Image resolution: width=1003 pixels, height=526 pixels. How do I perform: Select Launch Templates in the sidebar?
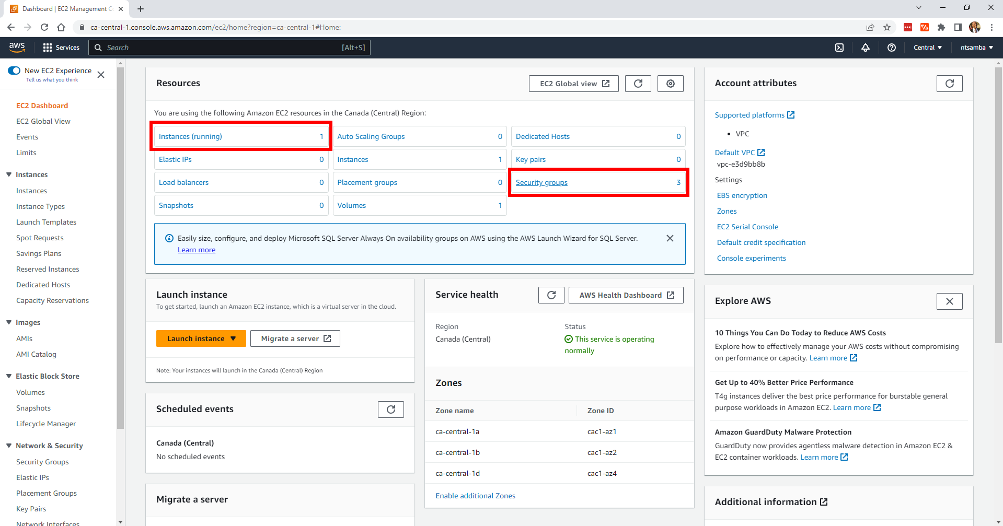pyautogui.click(x=46, y=222)
